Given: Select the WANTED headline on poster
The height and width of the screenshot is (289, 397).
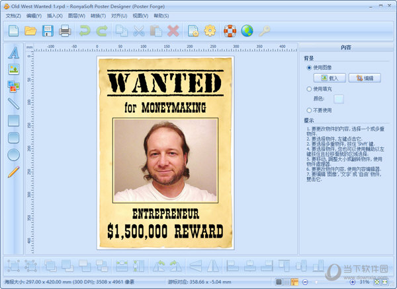Looking at the screenshot, I should (x=165, y=82).
